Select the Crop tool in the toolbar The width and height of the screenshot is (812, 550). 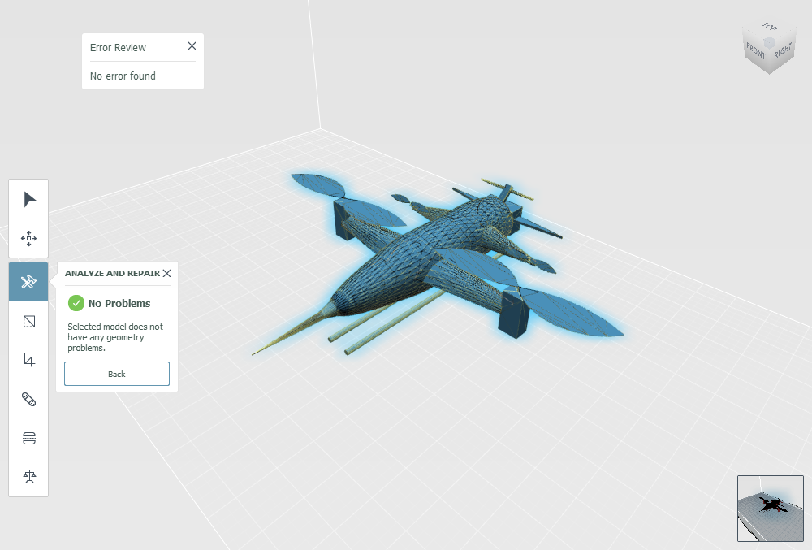(28, 360)
